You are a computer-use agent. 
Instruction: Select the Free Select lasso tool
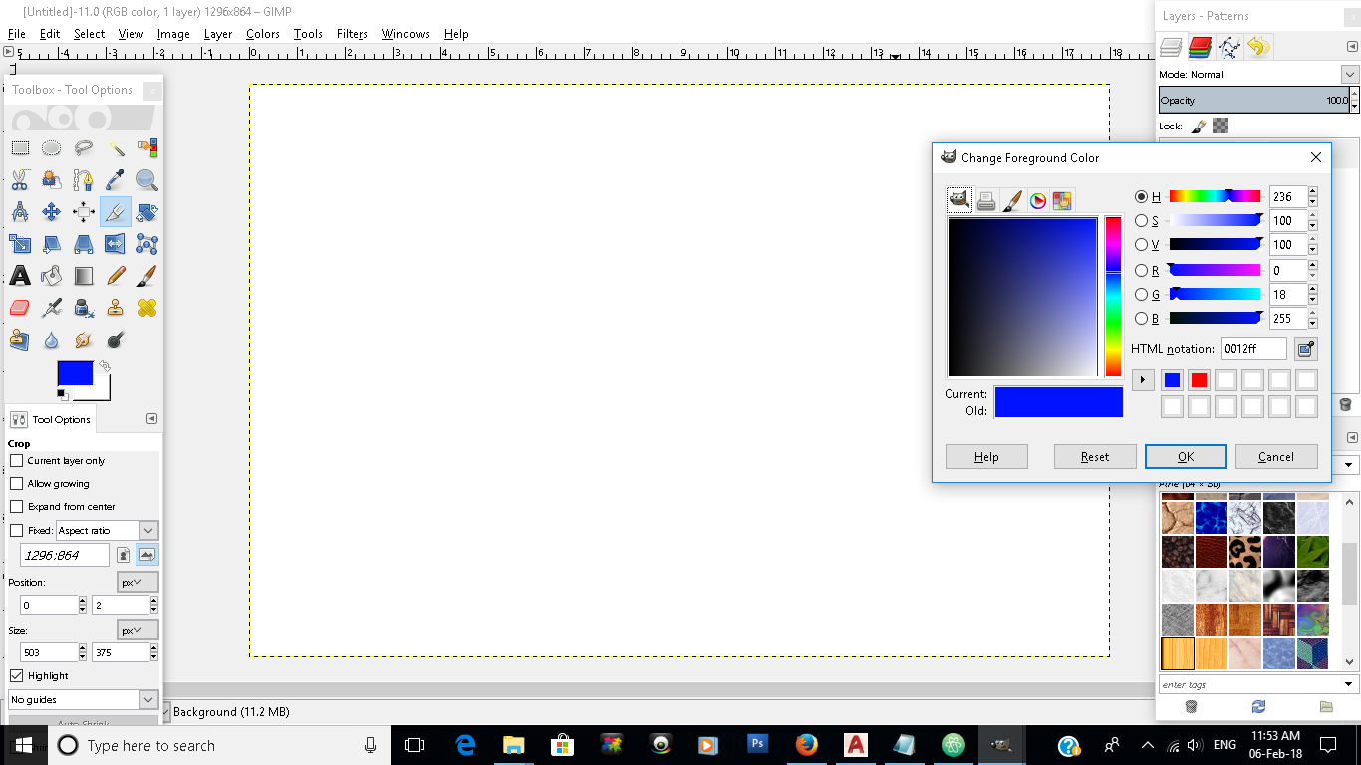(84, 148)
